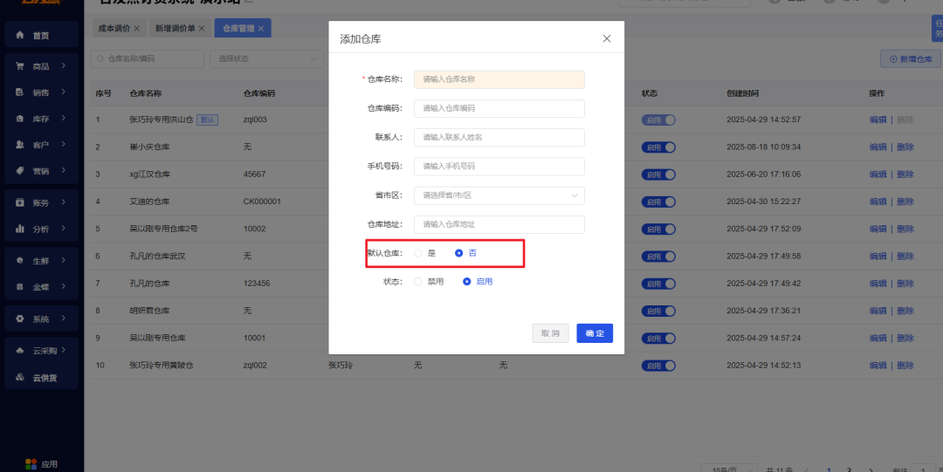This screenshot has height=472, width=943.
Task: Click the 商品 shopping cart icon
Action: point(20,66)
